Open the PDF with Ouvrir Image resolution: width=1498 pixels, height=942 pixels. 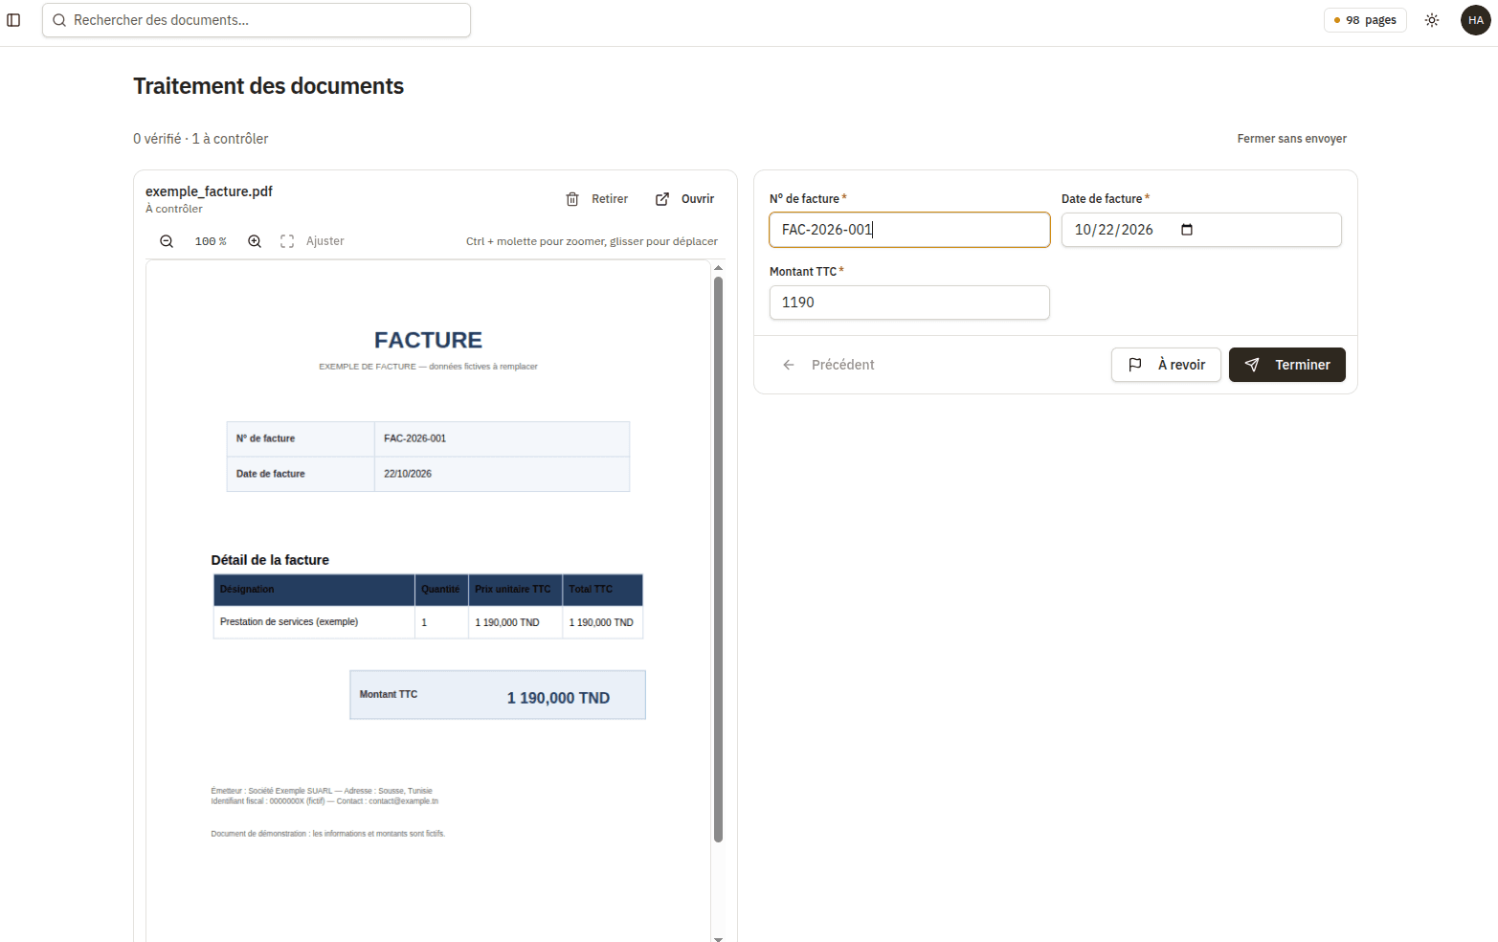tap(684, 199)
